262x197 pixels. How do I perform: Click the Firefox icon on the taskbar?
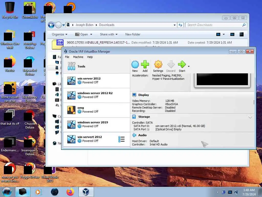(x=70, y=192)
